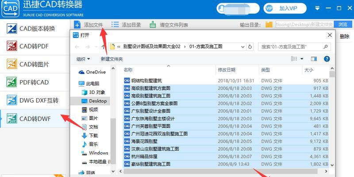Go forward in the open dialog

point(88,47)
